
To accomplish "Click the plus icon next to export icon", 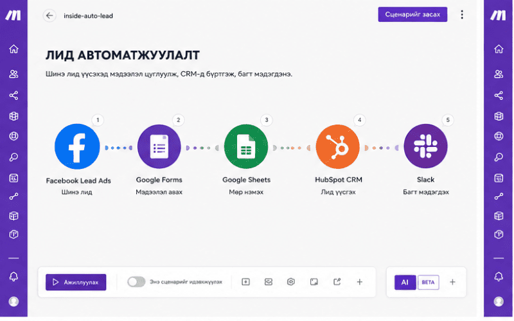I will [360, 282].
